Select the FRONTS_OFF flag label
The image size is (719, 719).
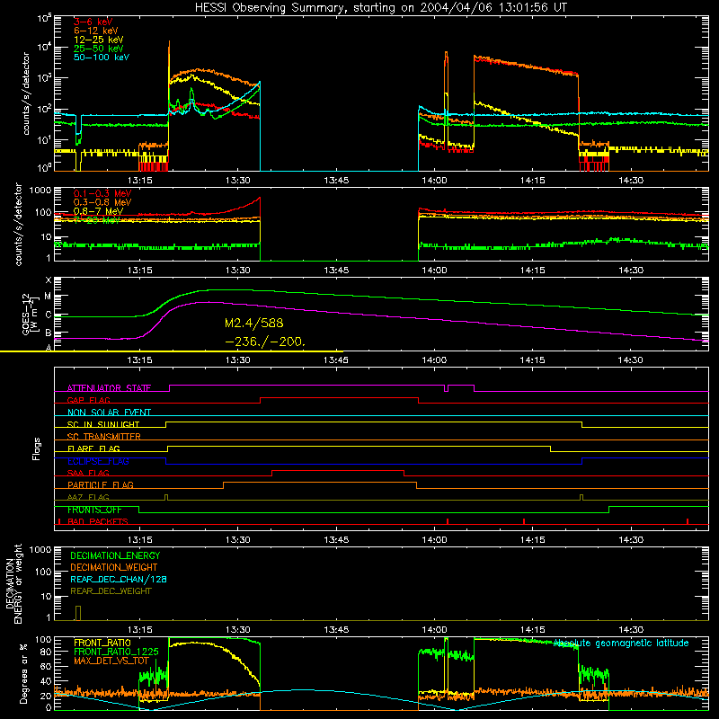(94, 510)
